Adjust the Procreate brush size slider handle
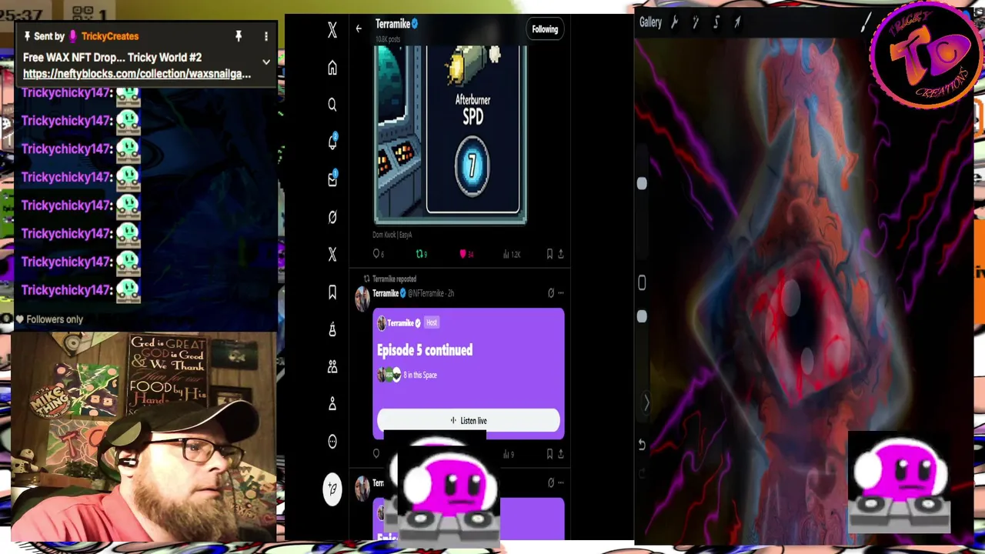985x554 pixels. [x=642, y=183]
